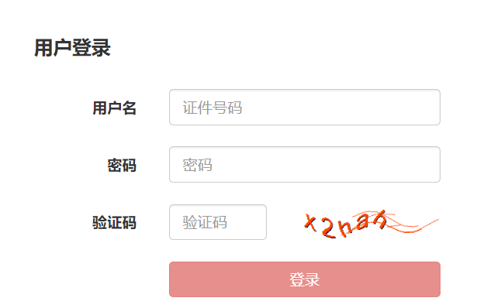This screenshot has width=501, height=308.
Task: Click the 用户登录 heading
Action: pyautogui.click(x=73, y=48)
